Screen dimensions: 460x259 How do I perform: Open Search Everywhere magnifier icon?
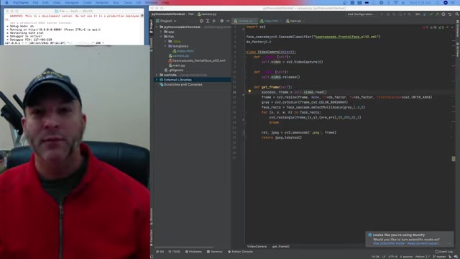[457, 14]
